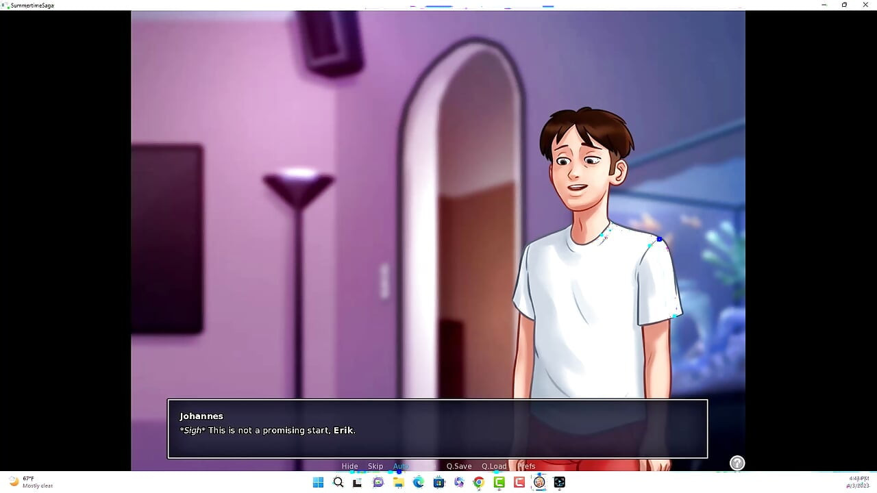Quick load with Q.Load
The image size is (877, 493).
(x=494, y=466)
